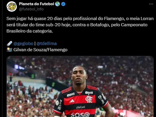Click the memo emoji before @geglobo

[x=9, y=44]
